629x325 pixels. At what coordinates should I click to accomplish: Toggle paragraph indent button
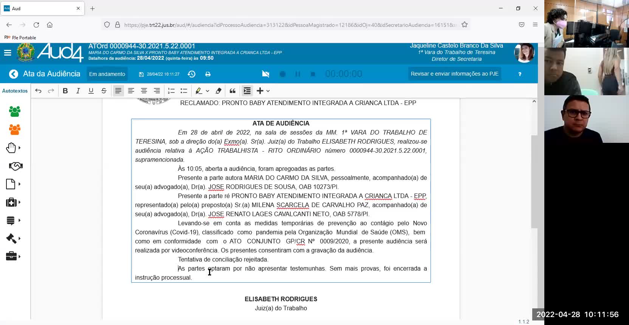(247, 91)
